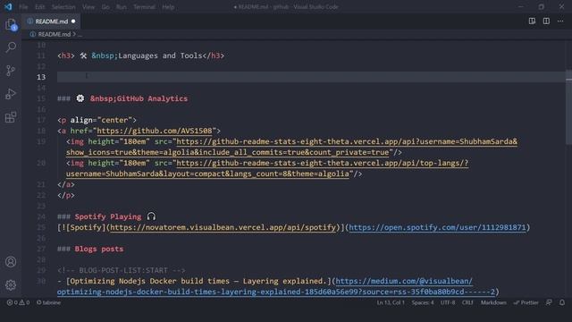Image resolution: width=572 pixels, height=322 pixels.
Task: Open the Terminal menu
Action: [x=144, y=7]
